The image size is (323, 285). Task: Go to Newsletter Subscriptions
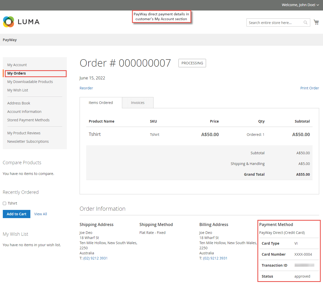(x=28, y=141)
